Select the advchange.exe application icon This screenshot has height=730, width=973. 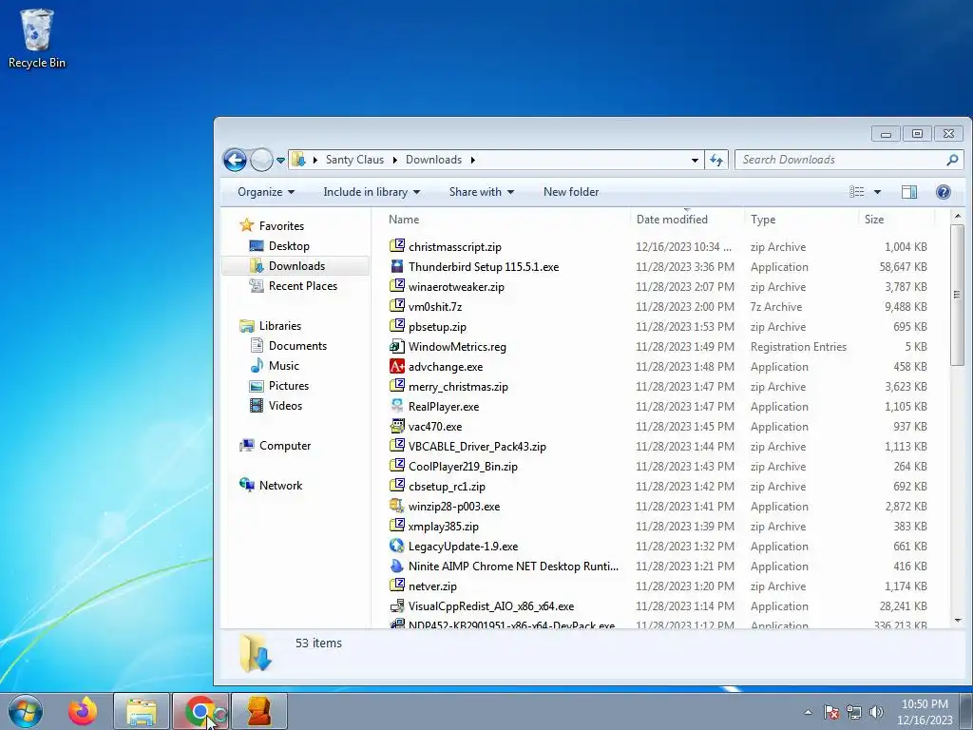(x=397, y=366)
